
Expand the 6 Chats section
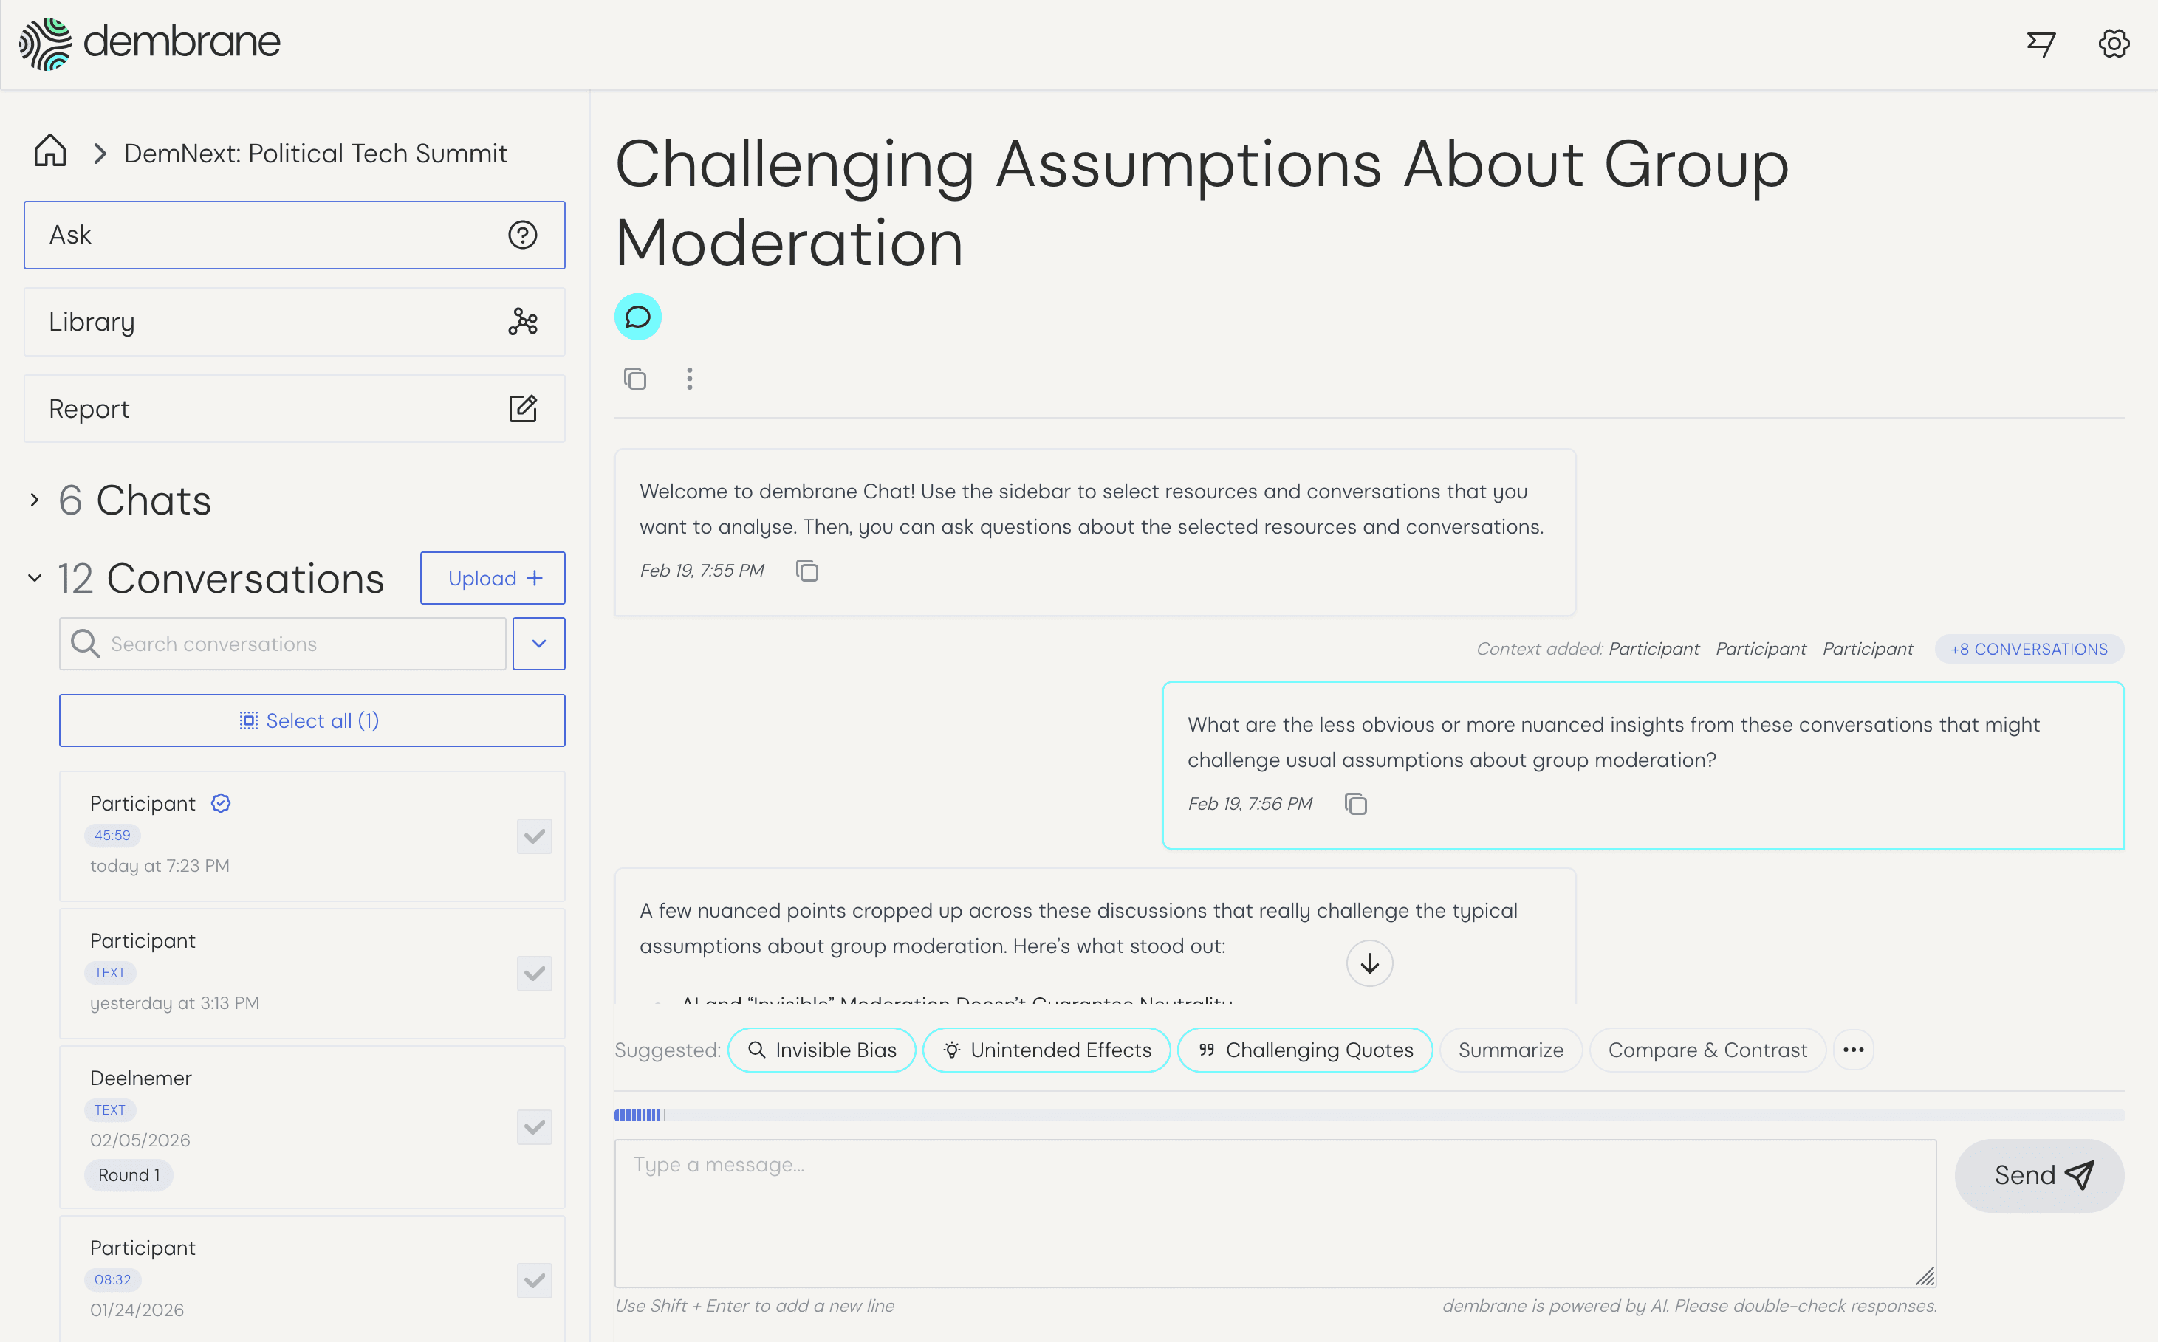click(35, 500)
